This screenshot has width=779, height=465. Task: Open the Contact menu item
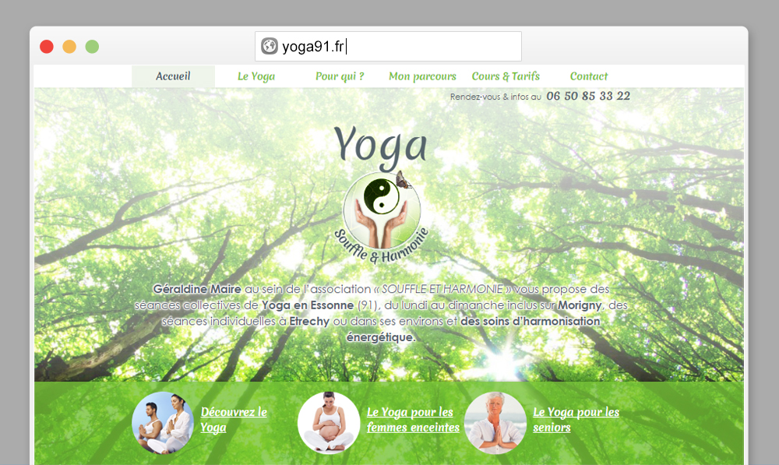click(589, 76)
